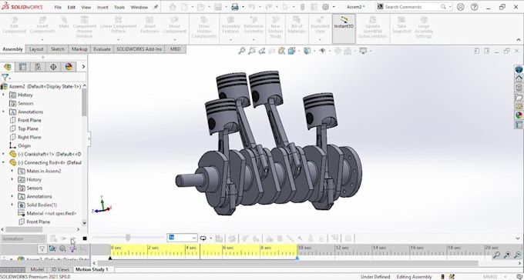Open the File menu
This screenshot has height=280, width=524.
[58, 8]
